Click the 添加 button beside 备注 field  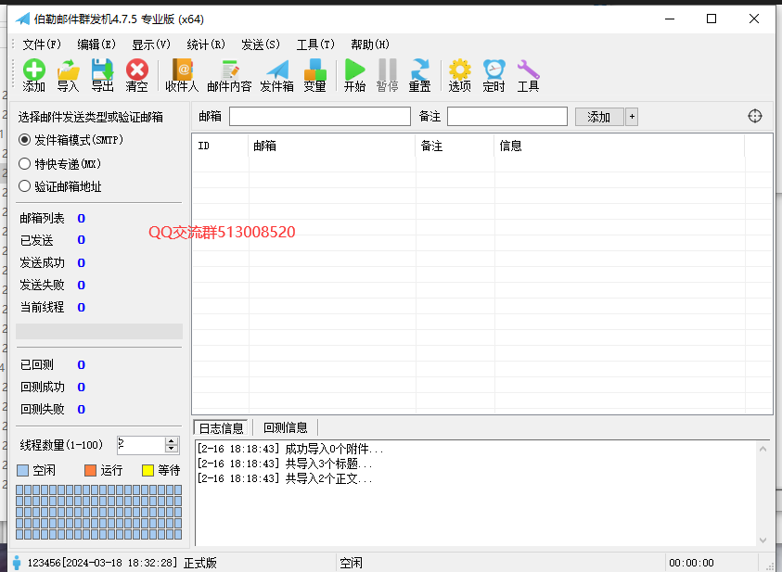pos(598,116)
